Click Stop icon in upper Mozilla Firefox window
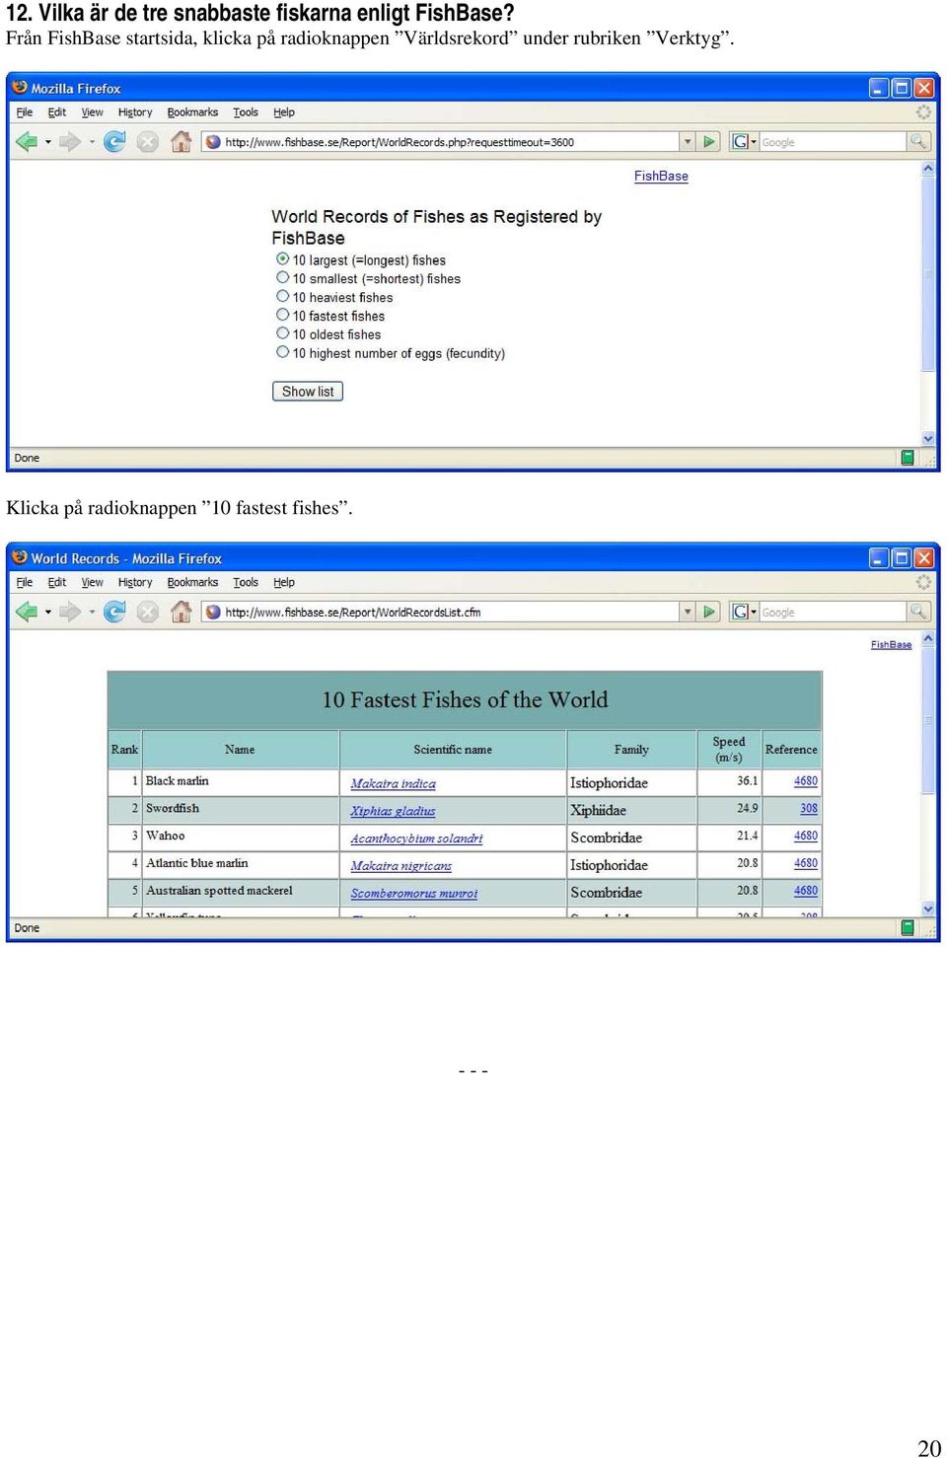Image resolution: width=947 pixels, height=1458 pixels. coord(148,142)
